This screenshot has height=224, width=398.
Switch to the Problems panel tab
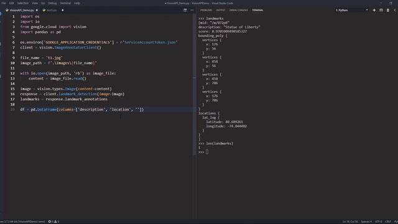click(x=206, y=10)
